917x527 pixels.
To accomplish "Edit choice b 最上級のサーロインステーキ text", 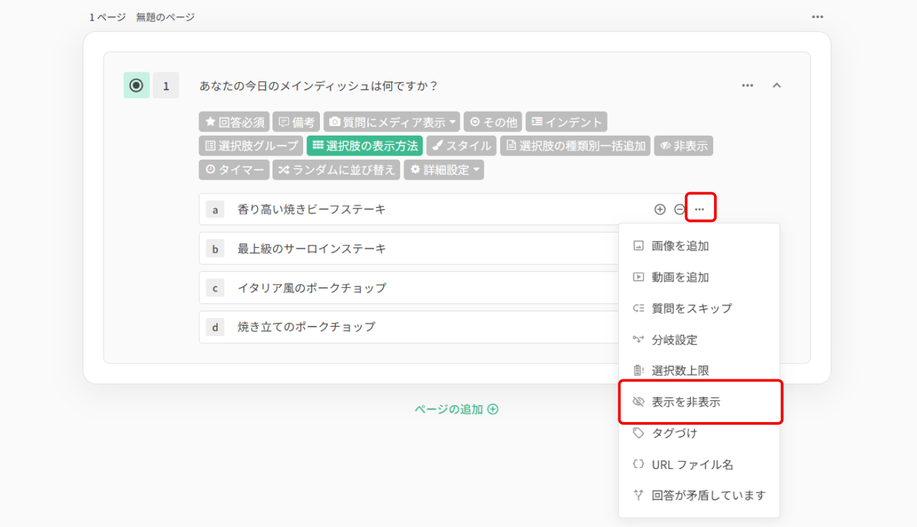I will tap(312, 248).
